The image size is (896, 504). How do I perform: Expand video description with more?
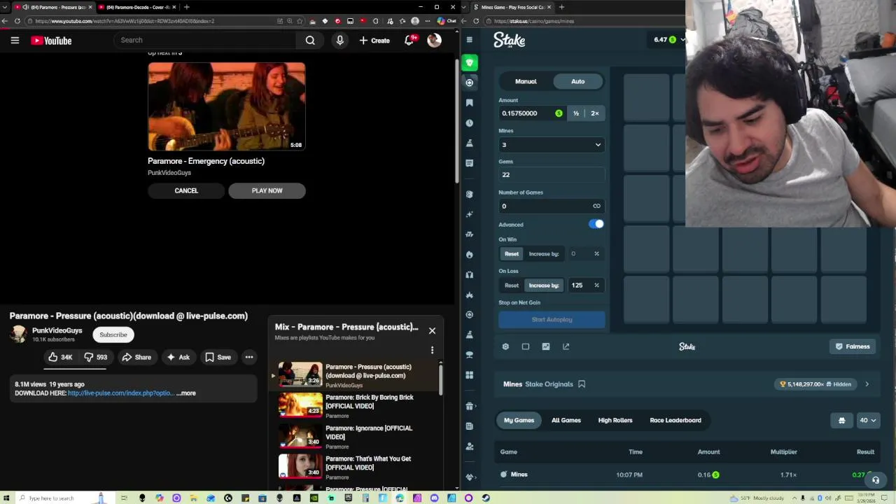click(x=186, y=393)
